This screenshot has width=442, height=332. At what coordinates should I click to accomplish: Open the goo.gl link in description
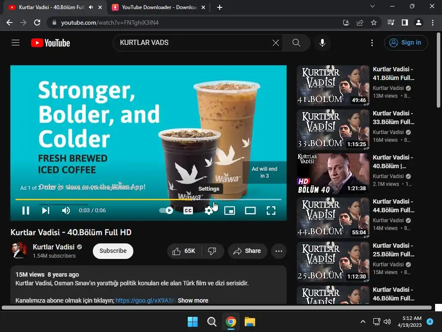click(145, 300)
